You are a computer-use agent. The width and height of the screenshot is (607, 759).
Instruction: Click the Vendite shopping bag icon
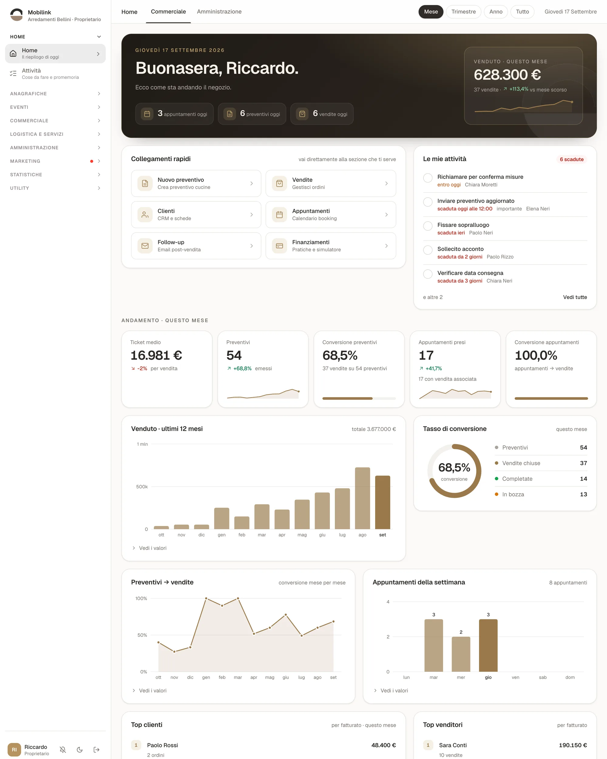(280, 183)
